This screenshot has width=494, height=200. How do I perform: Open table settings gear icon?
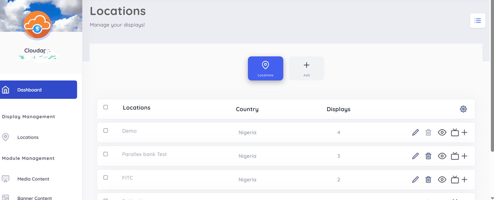(463, 109)
